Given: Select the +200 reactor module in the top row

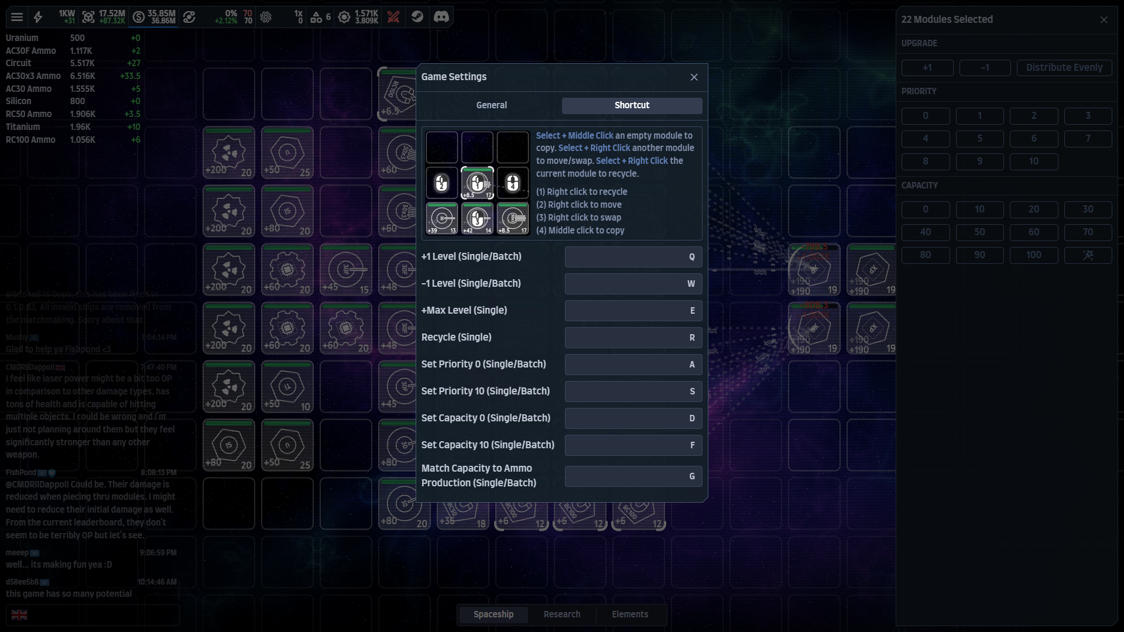Looking at the screenshot, I should point(229,153).
